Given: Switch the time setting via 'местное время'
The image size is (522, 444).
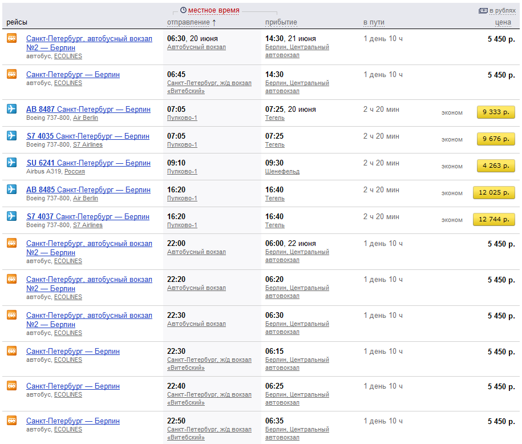Looking at the screenshot, I should point(214,10).
